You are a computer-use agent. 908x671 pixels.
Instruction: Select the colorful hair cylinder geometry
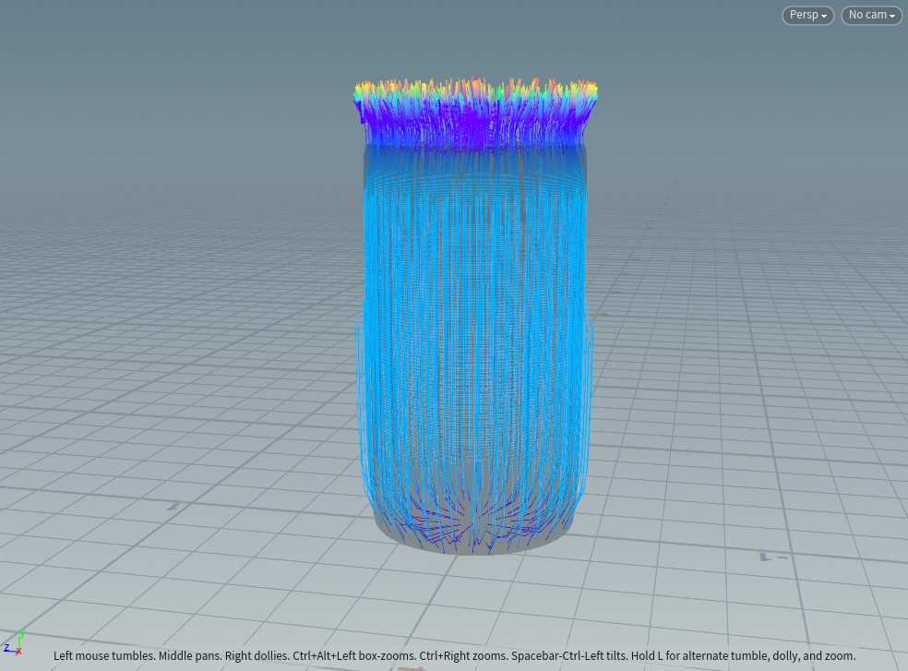475,316
